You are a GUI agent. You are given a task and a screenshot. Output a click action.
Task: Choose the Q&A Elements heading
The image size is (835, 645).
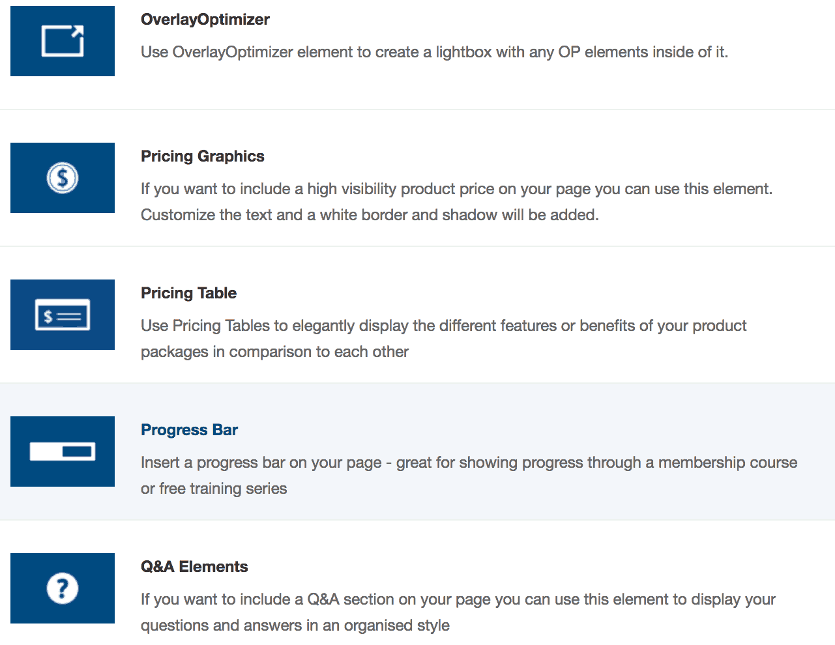click(x=194, y=567)
